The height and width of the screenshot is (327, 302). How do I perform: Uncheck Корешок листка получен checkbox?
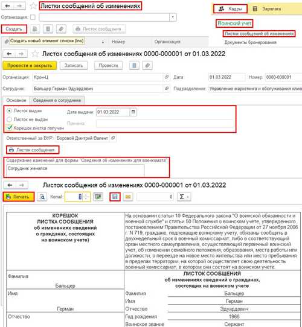click(10, 128)
